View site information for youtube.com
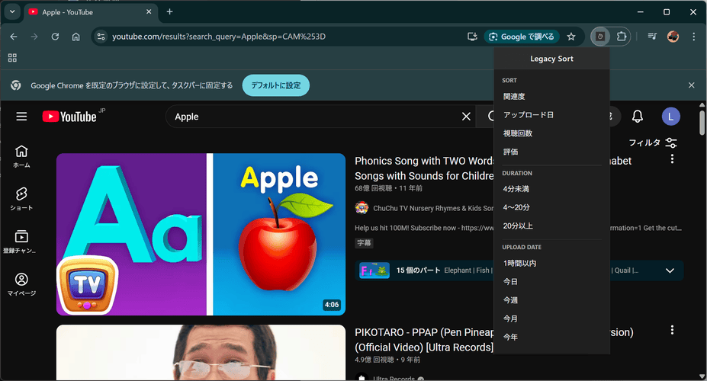The image size is (707, 381). 101,37
